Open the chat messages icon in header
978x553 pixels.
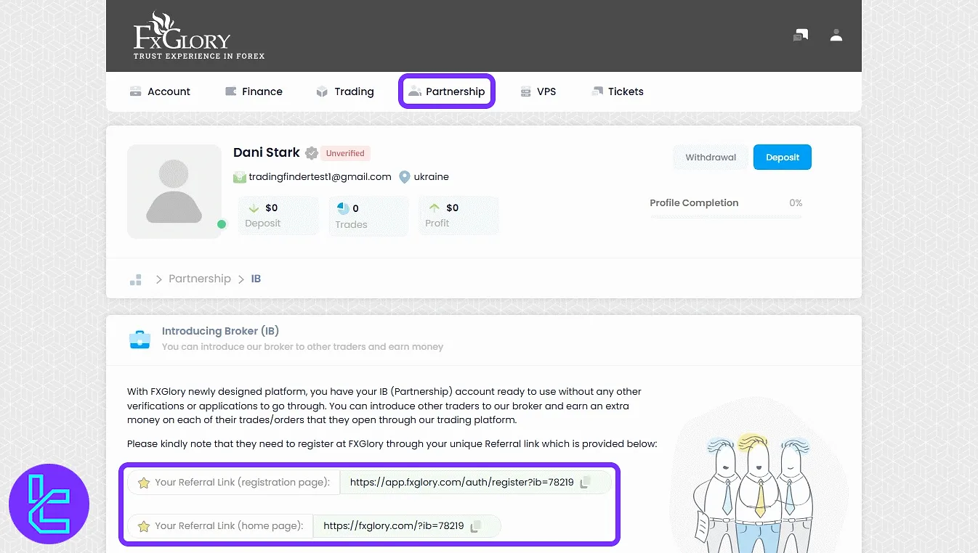801,35
